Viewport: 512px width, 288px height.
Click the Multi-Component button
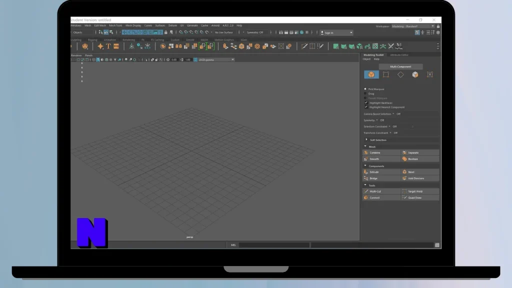click(x=400, y=66)
